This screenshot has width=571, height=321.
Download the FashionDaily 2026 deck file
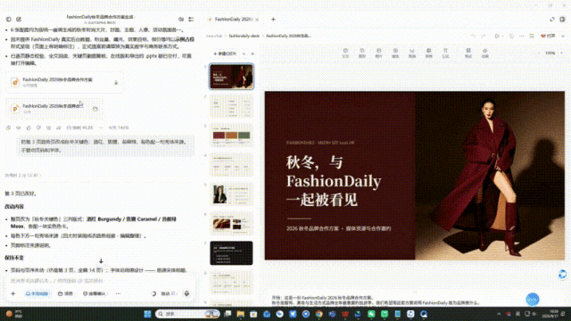[x=116, y=83]
